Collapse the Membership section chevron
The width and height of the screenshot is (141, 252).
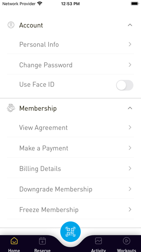click(130, 108)
